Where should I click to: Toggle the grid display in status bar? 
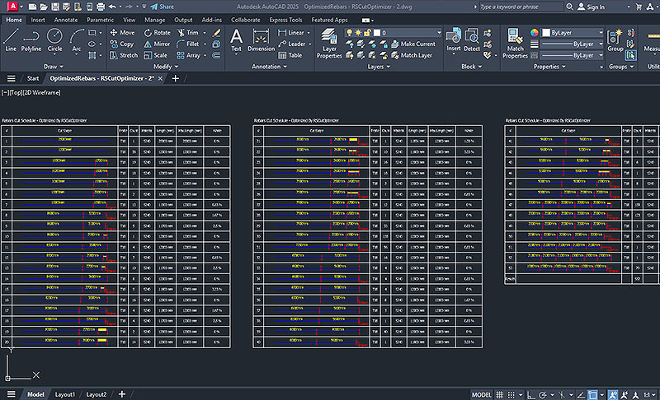point(499,394)
